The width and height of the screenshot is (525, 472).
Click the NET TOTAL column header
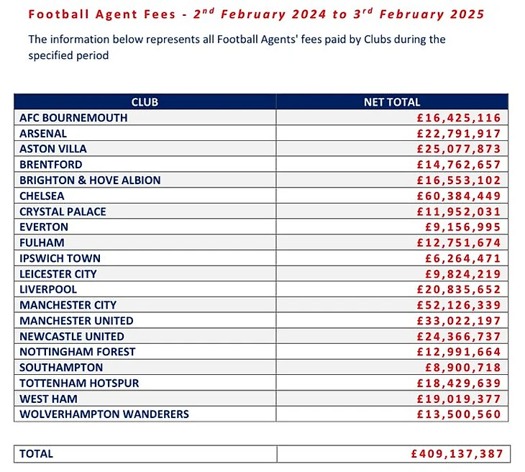[391, 102]
